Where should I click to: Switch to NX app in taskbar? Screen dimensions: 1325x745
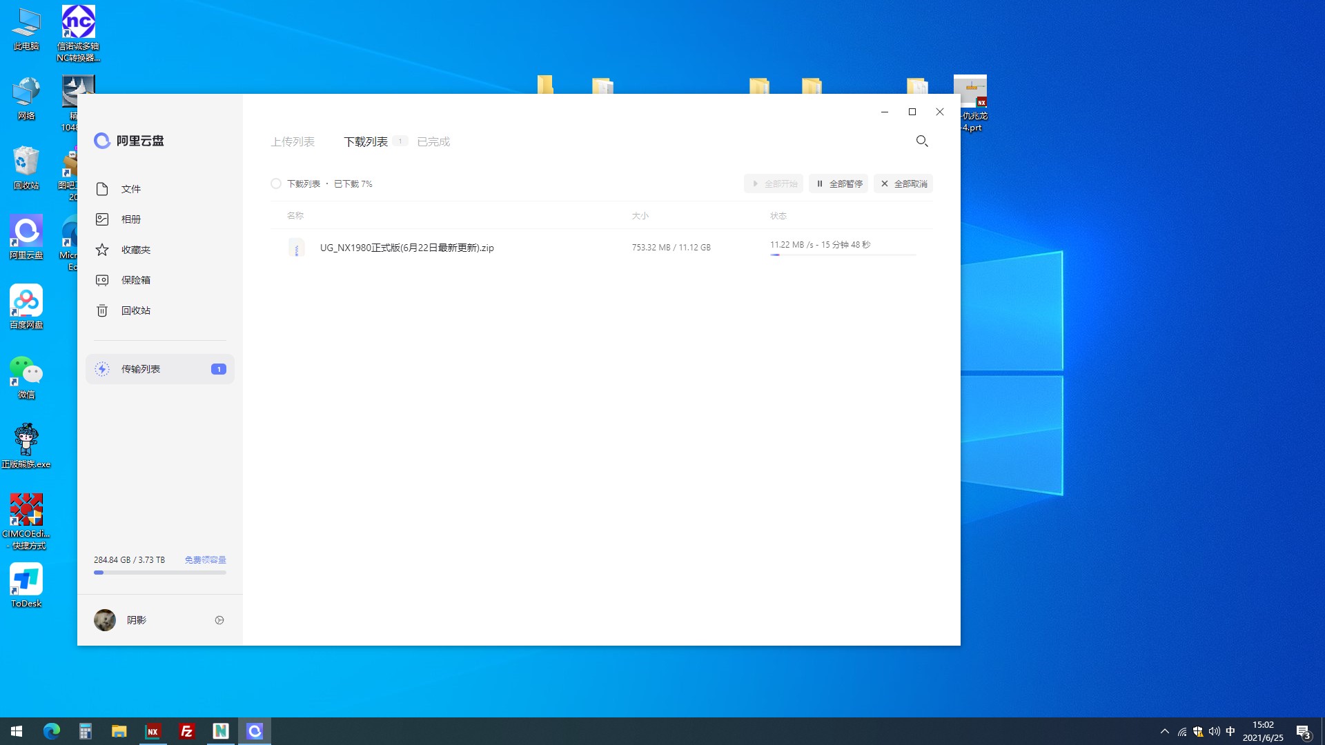(153, 731)
